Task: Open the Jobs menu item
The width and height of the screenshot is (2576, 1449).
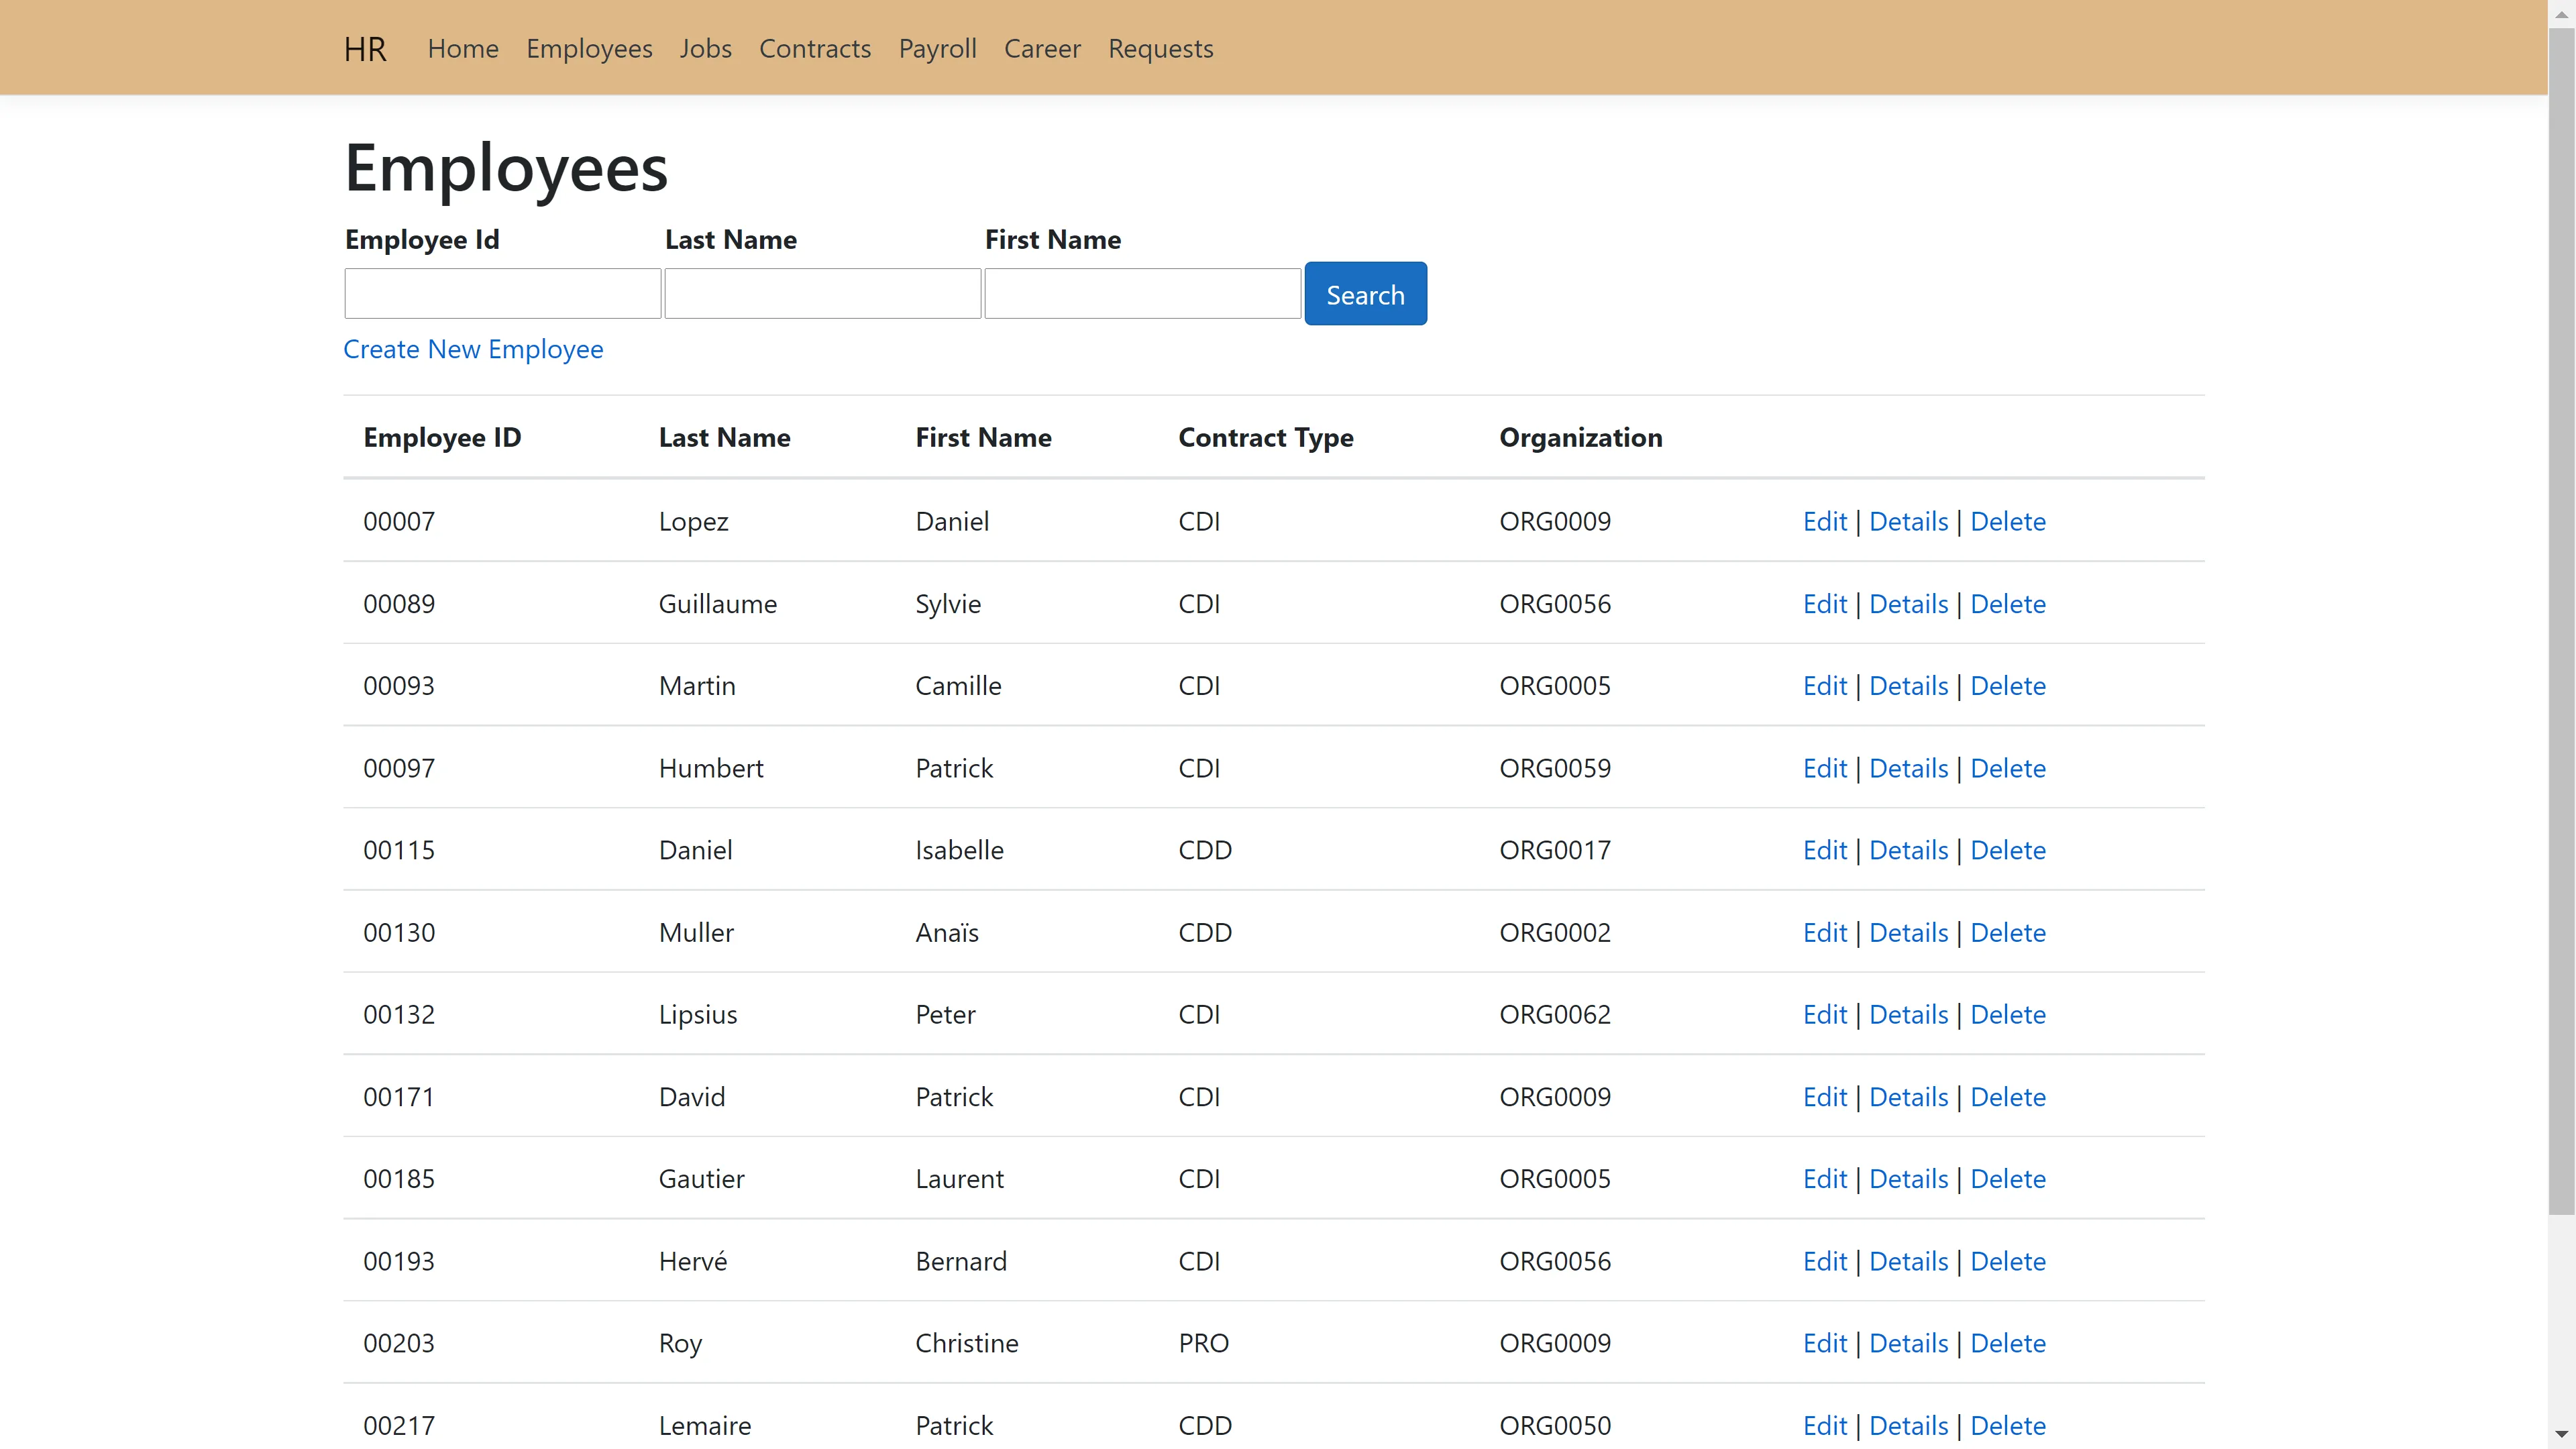Action: point(706,49)
